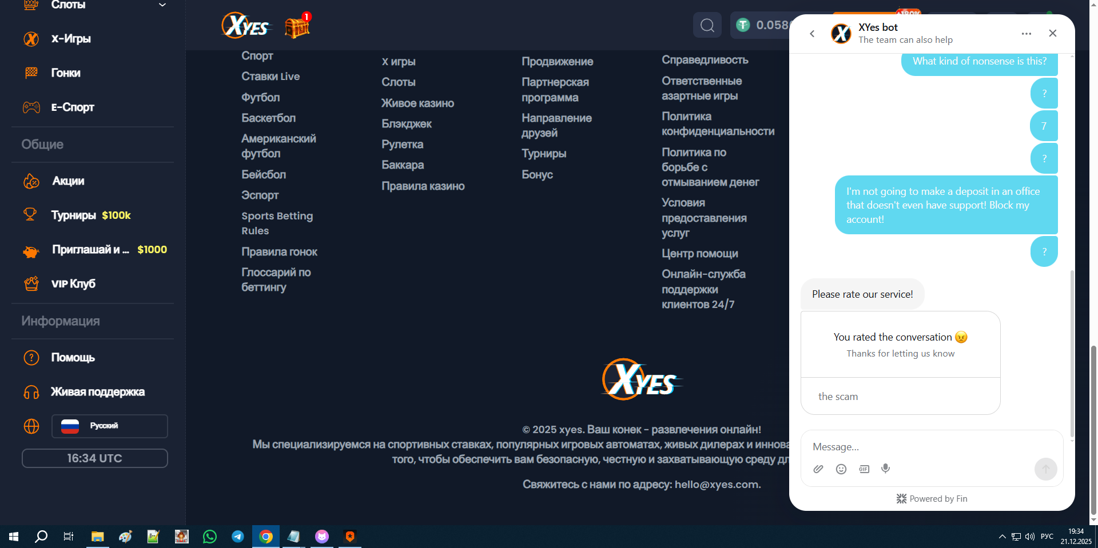Open Х-Игры in the sidebar
The width and height of the screenshot is (1098, 548).
pos(71,39)
